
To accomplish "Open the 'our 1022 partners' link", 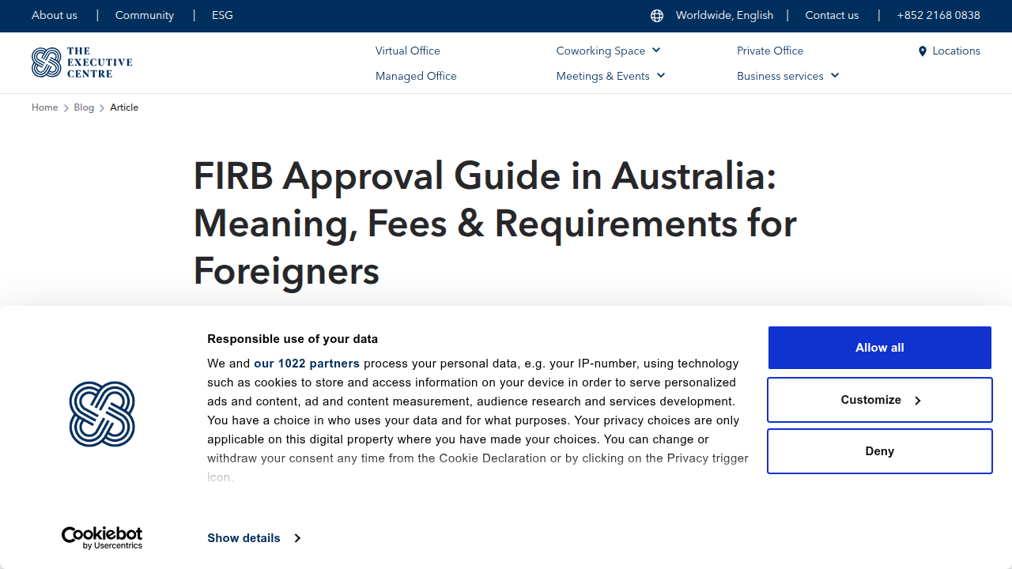I will [x=307, y=364].
